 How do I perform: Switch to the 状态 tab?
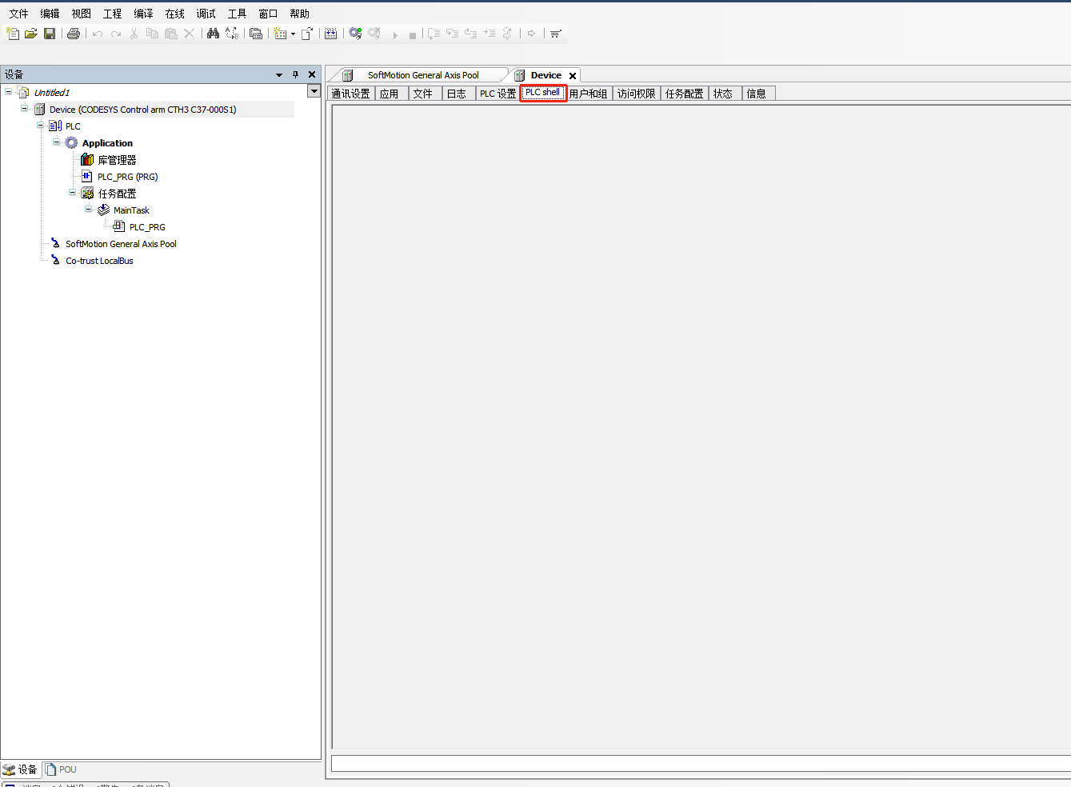723,94
